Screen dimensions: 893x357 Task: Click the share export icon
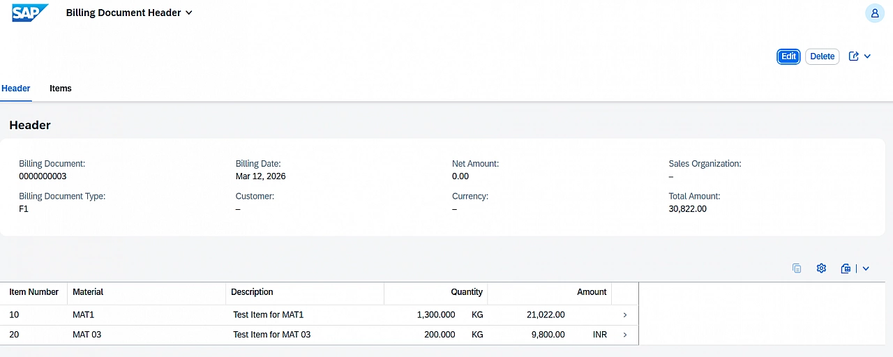(853, 56)
